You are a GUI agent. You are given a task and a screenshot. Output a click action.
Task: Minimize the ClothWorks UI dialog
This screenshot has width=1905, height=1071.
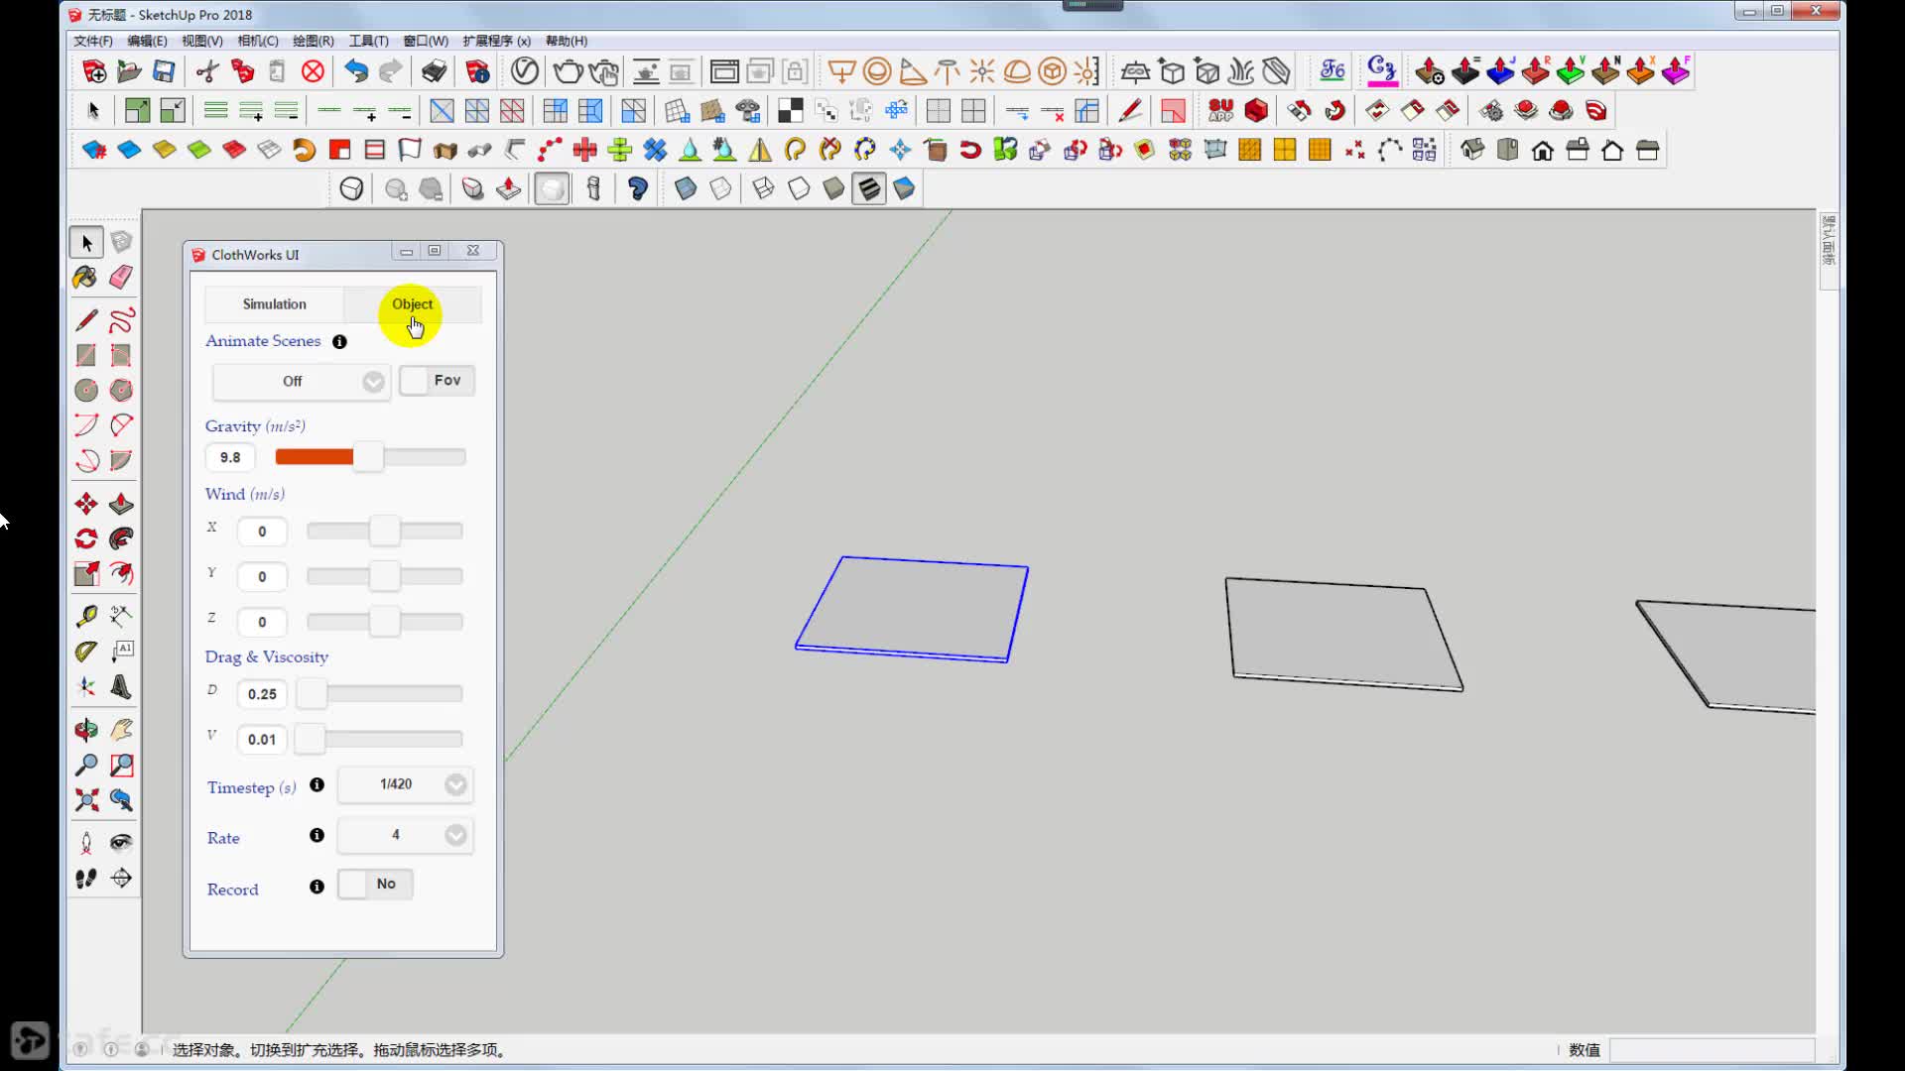pyautogui.click(x=406, y=252)
